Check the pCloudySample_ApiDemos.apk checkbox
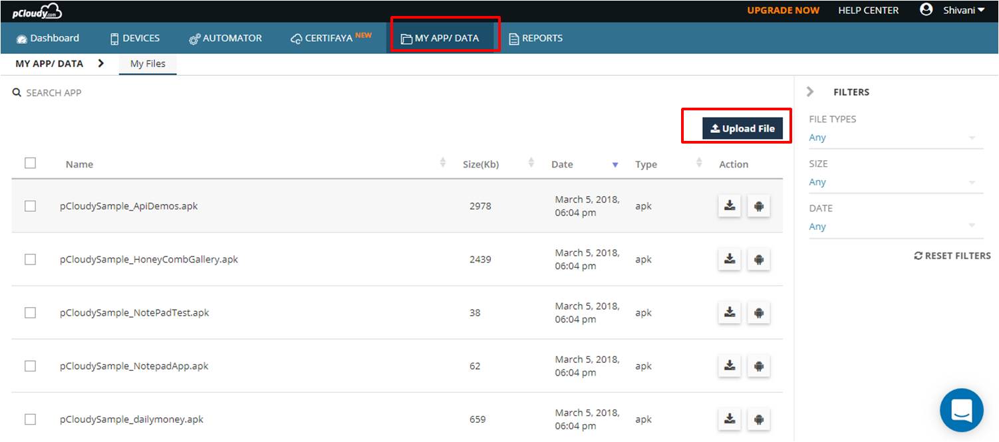Viewport: 999px width, 442px height. point(30,206)
